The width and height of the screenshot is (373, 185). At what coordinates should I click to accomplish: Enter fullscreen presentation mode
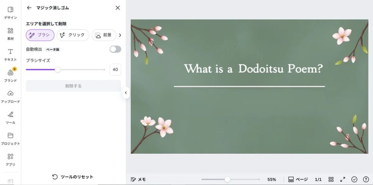tap(342, 179)
